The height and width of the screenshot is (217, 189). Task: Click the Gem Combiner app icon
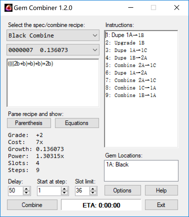pyautogui.click(x=8, y=8)
